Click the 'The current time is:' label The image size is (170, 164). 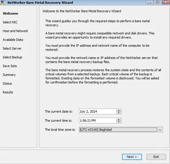coord(58,121)
